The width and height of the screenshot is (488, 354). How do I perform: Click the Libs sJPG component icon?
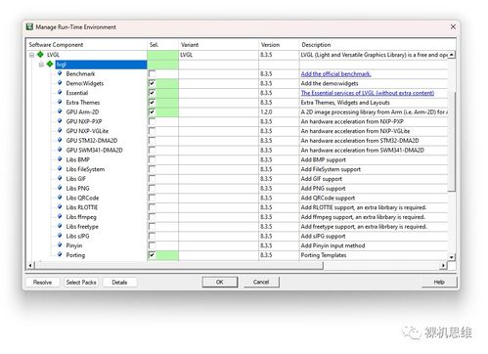(x=60, y=236)
